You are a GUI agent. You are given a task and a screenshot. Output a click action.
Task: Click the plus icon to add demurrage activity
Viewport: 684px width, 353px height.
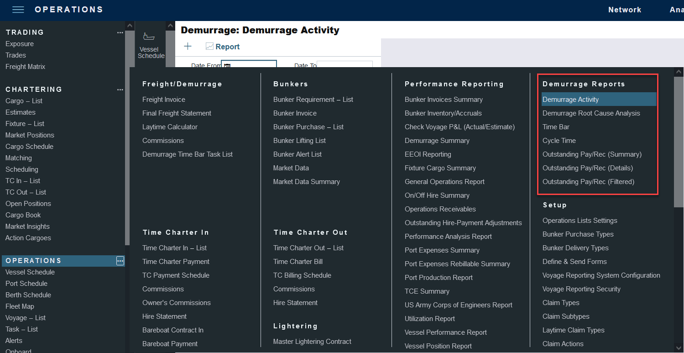tap(188, 46)
